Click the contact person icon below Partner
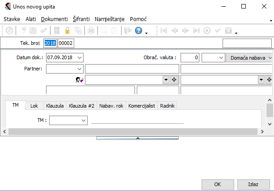The image size is (274, 191). click(80, 80)
